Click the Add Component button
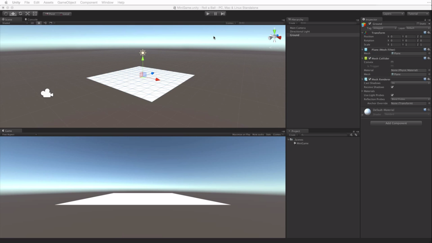Image resolution: width=432 pixels, height=243 pixels. pyautogui.click(x=396, y=123)
